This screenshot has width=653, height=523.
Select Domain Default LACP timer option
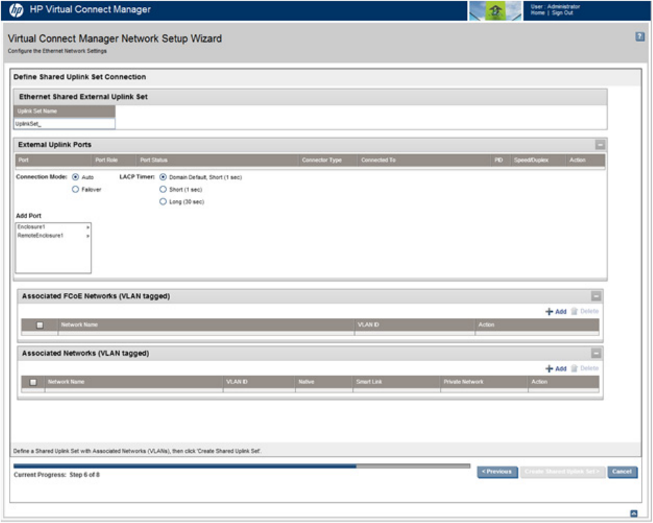(163, 177)
